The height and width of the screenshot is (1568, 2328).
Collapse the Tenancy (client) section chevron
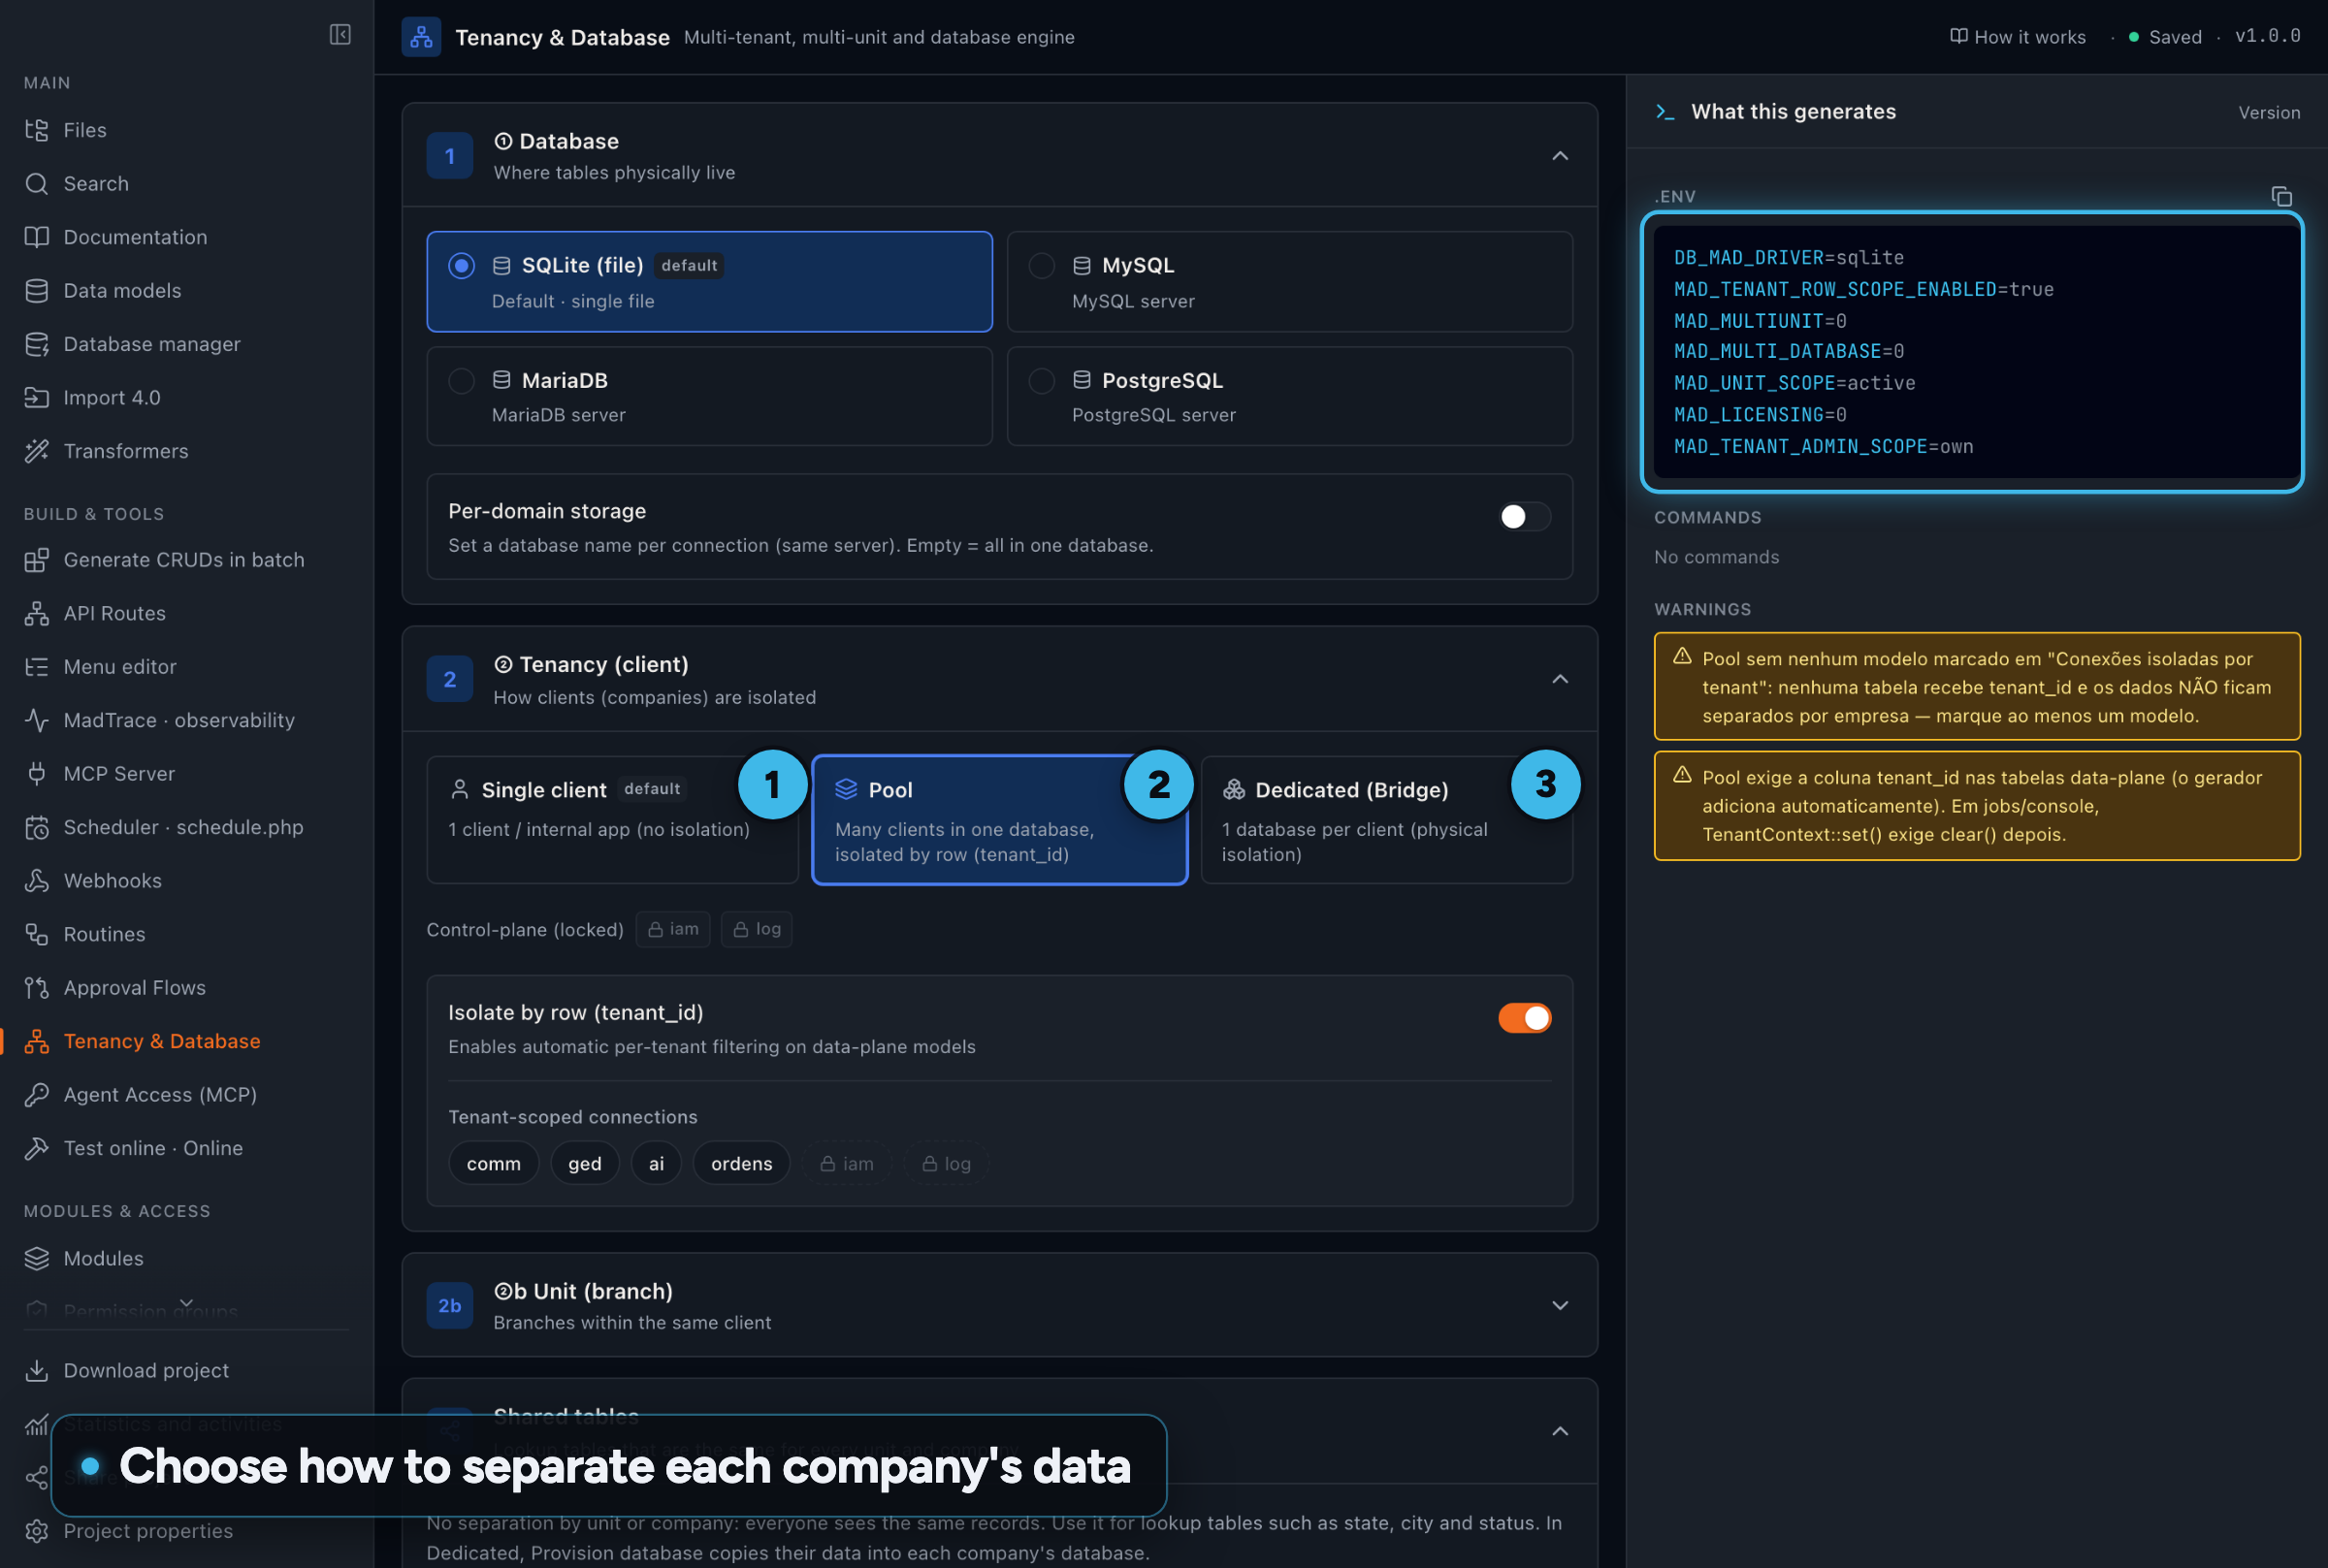(1560, 680)
